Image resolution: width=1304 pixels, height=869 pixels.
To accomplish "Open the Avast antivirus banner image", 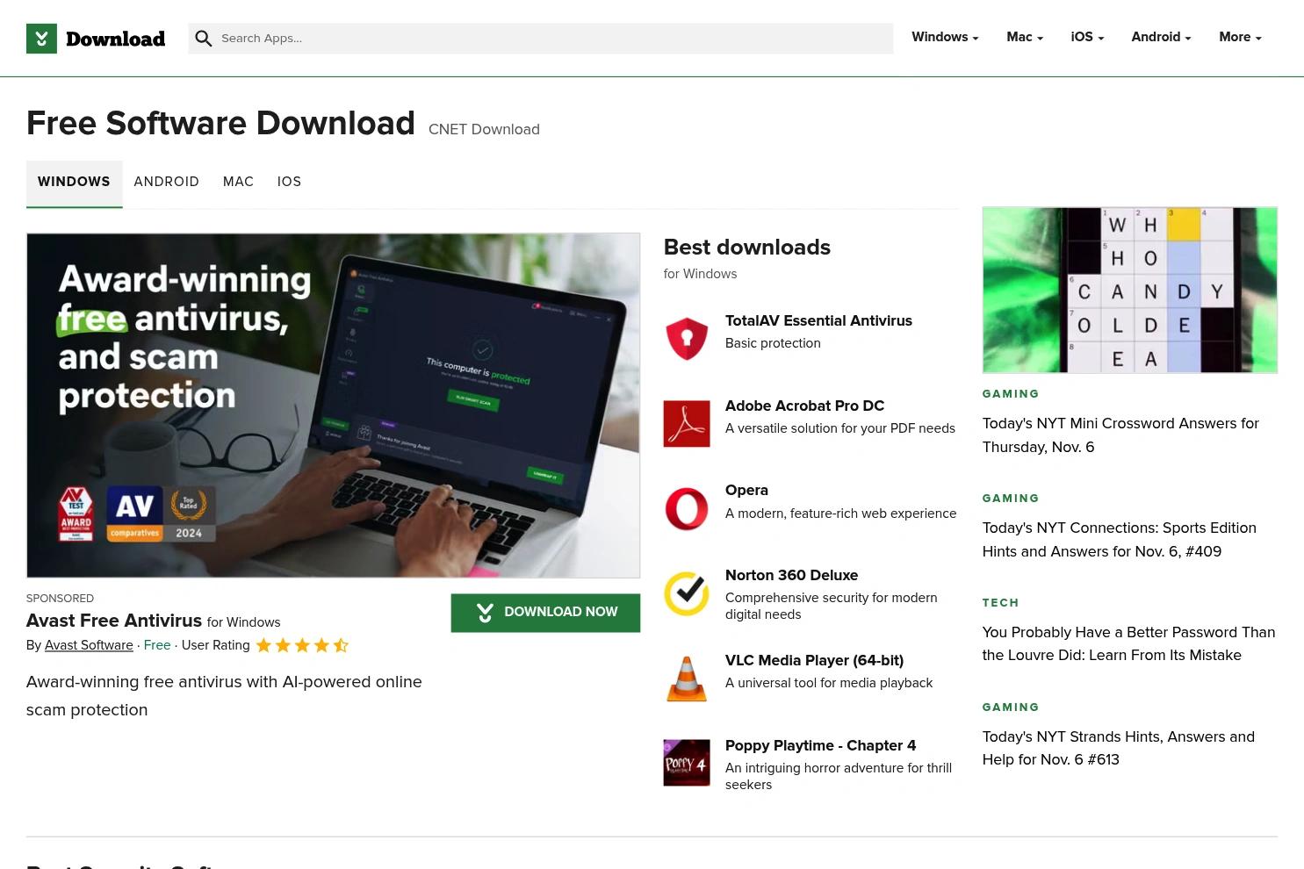I will click(x=333, y=406).
